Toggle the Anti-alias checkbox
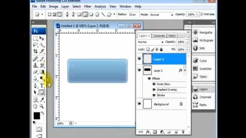The height and width of the screenshot is (138, 246). tap(202, 14)
